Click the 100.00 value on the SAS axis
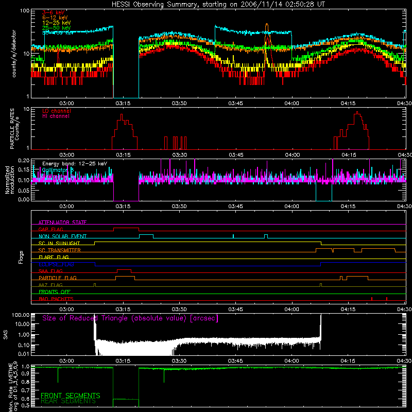 [21, 315]
